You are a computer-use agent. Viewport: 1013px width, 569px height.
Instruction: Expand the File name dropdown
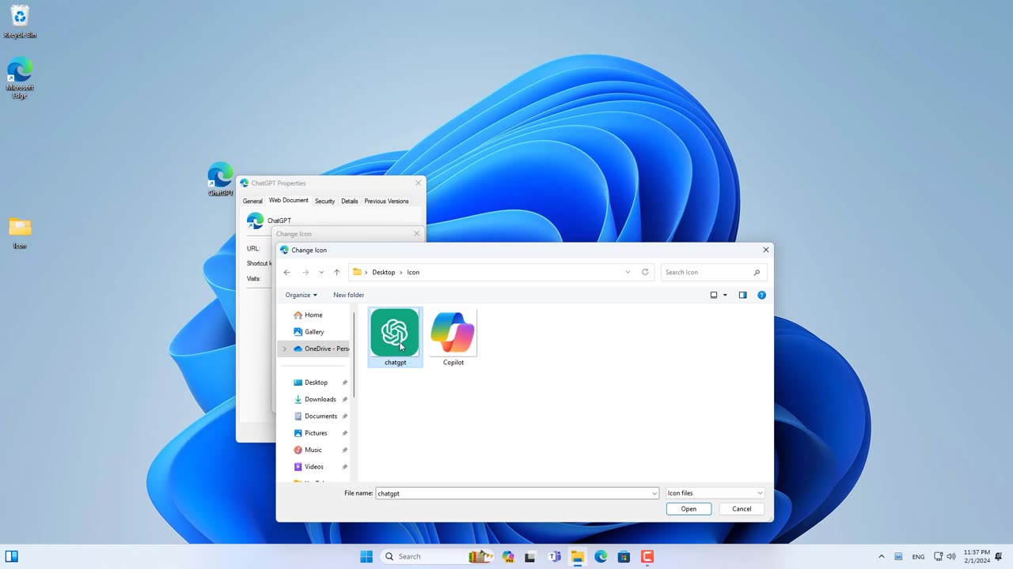tap(654, 493)
